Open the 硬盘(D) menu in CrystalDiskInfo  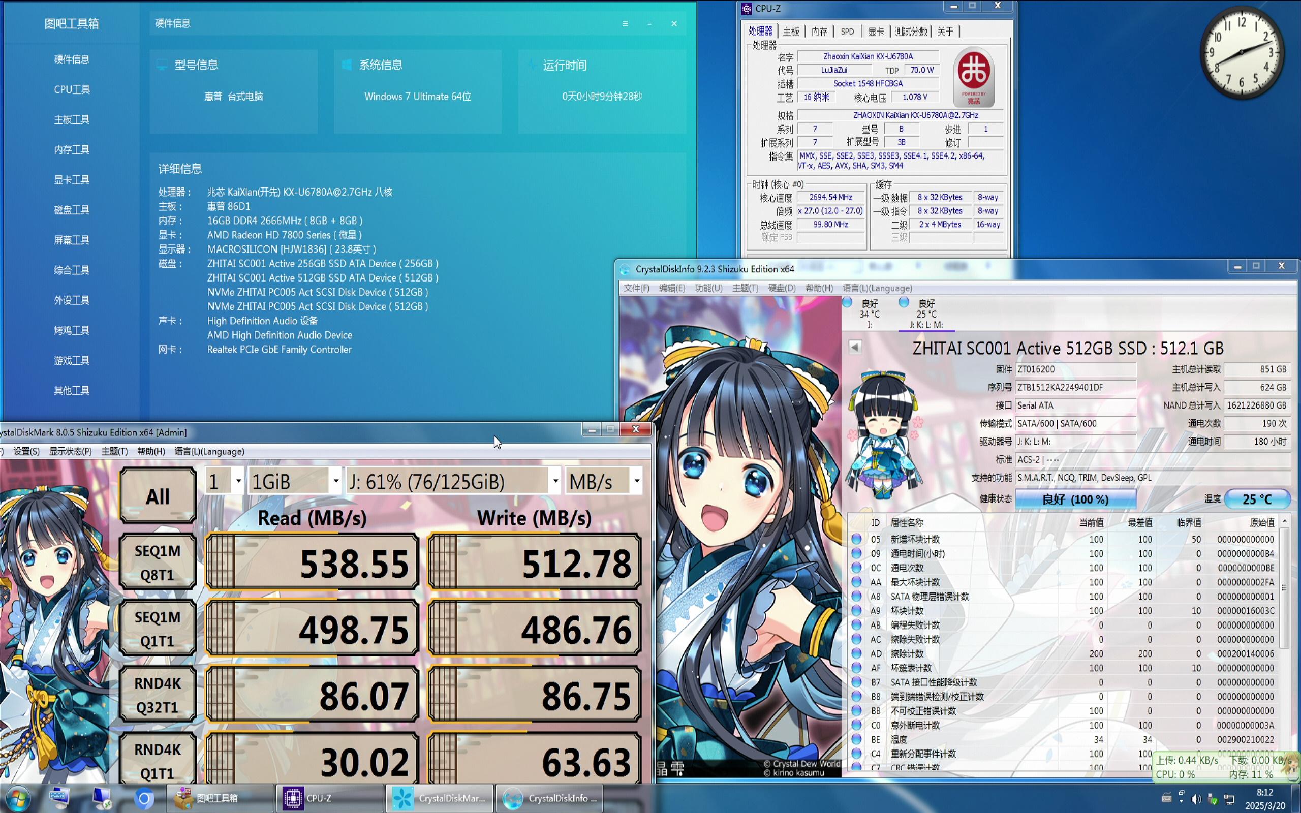tap(782, 288)
